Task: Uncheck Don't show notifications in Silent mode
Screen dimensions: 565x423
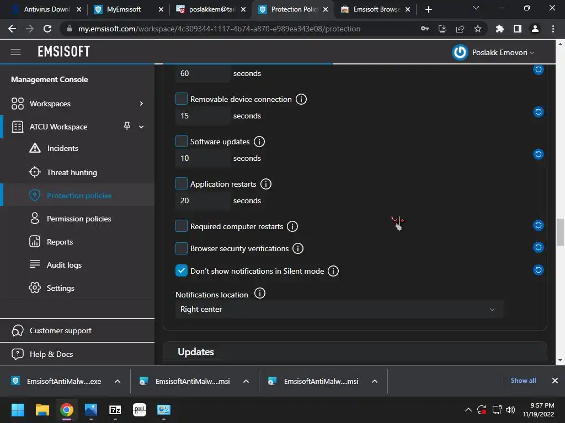Action: [x=181, y=271]
